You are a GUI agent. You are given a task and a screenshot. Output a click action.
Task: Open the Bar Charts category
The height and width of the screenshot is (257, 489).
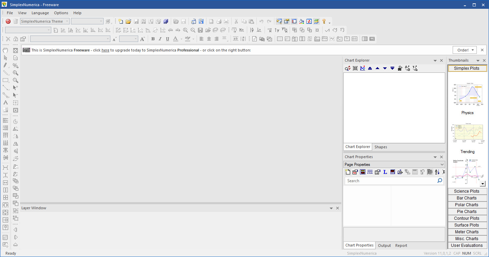pyautogui.click(x=467, y=198)
